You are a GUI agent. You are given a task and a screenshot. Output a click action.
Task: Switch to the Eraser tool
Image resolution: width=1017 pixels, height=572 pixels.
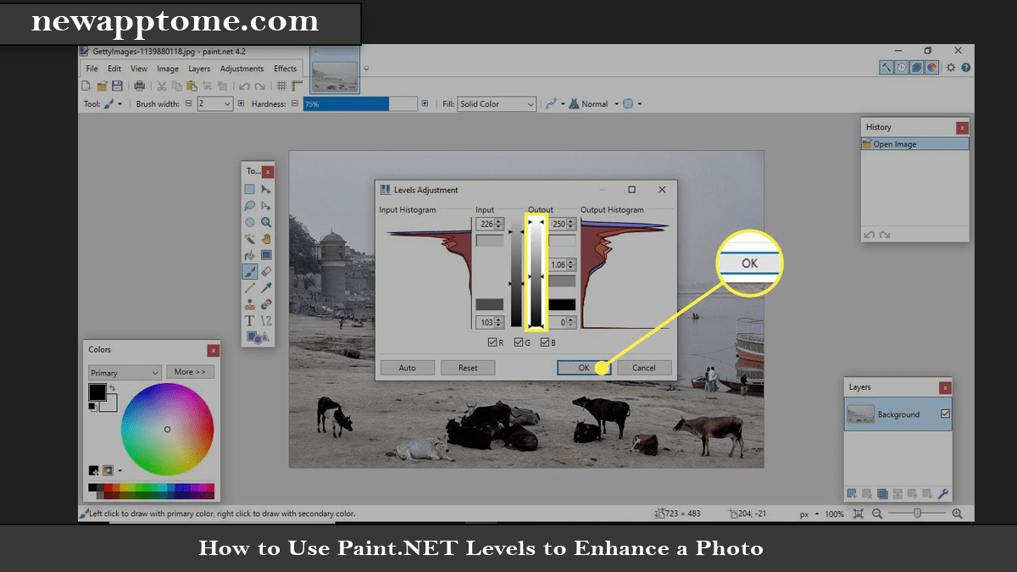(265, 271)
